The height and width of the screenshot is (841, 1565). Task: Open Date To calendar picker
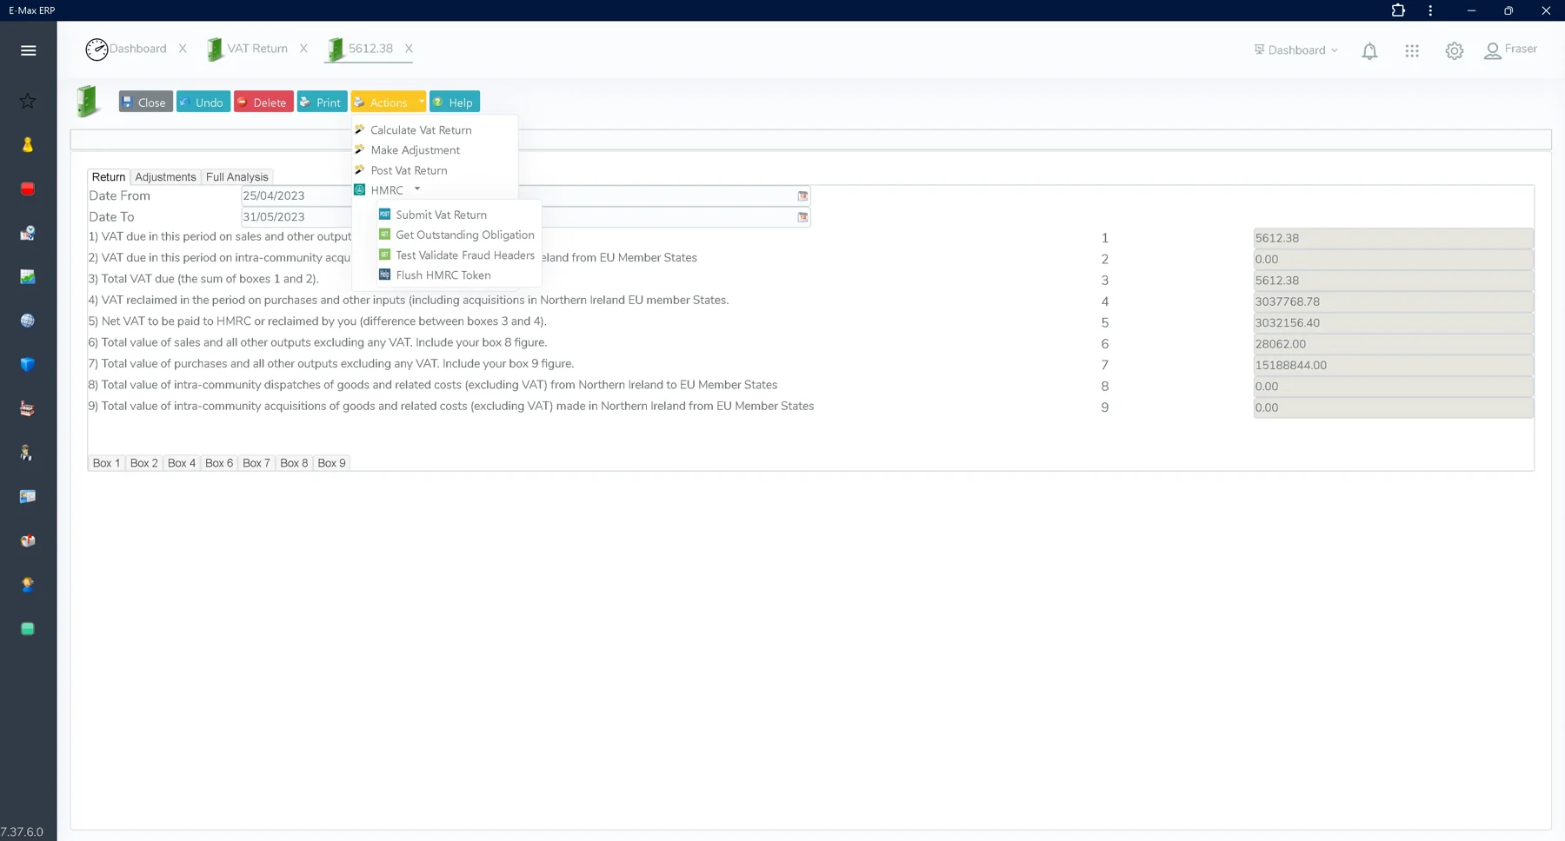802,217
